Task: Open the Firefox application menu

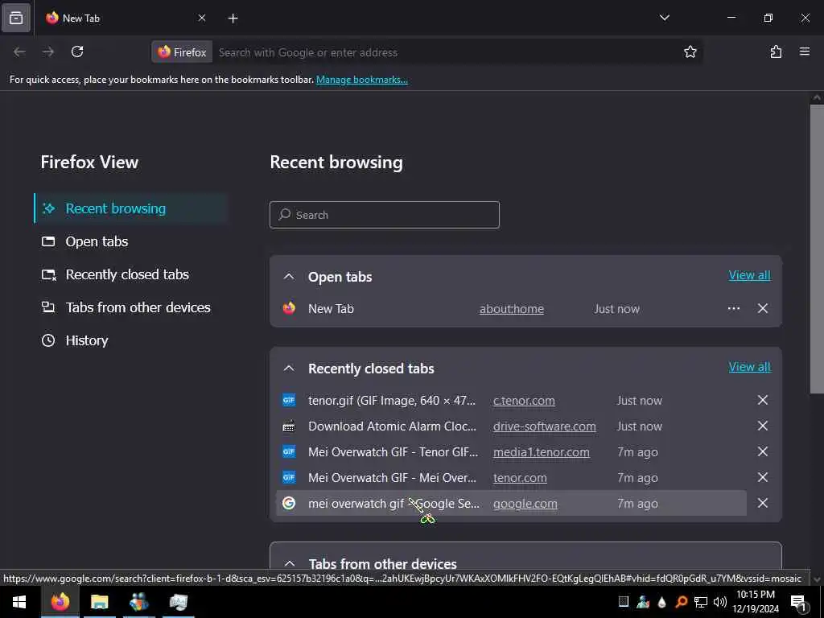Action: [805, 51]
